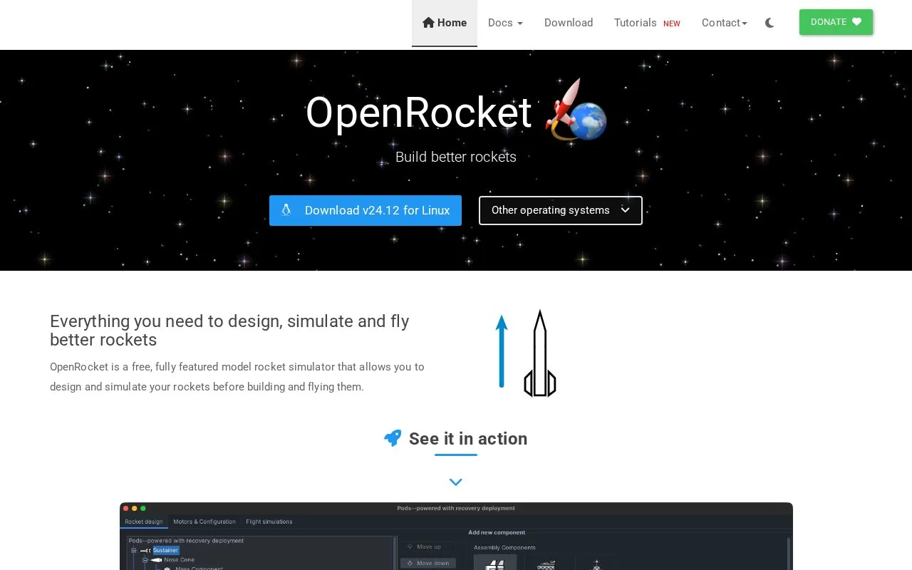Image resolution: width=912 pixels, height=570 pixels.
Task: Open the Download page in the navbar
Action: pyautogui.click(x=569, y=23)
